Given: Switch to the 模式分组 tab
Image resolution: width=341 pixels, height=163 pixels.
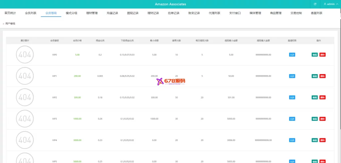Looking at the screenshot, I should point(72,13).
